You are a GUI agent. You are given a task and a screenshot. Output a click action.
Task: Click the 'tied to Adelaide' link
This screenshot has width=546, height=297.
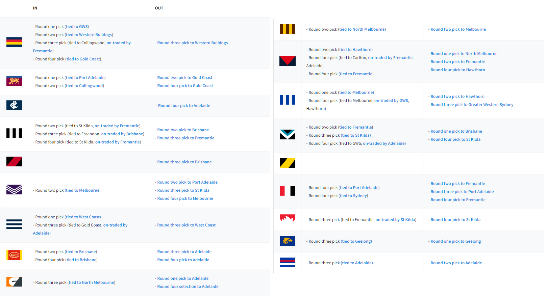coord(357,263)
